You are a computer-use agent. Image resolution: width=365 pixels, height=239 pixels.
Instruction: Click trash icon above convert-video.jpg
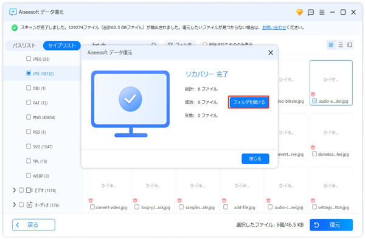click(91, 201)
